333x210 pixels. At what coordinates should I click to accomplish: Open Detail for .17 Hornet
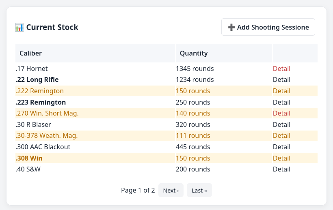281,69
